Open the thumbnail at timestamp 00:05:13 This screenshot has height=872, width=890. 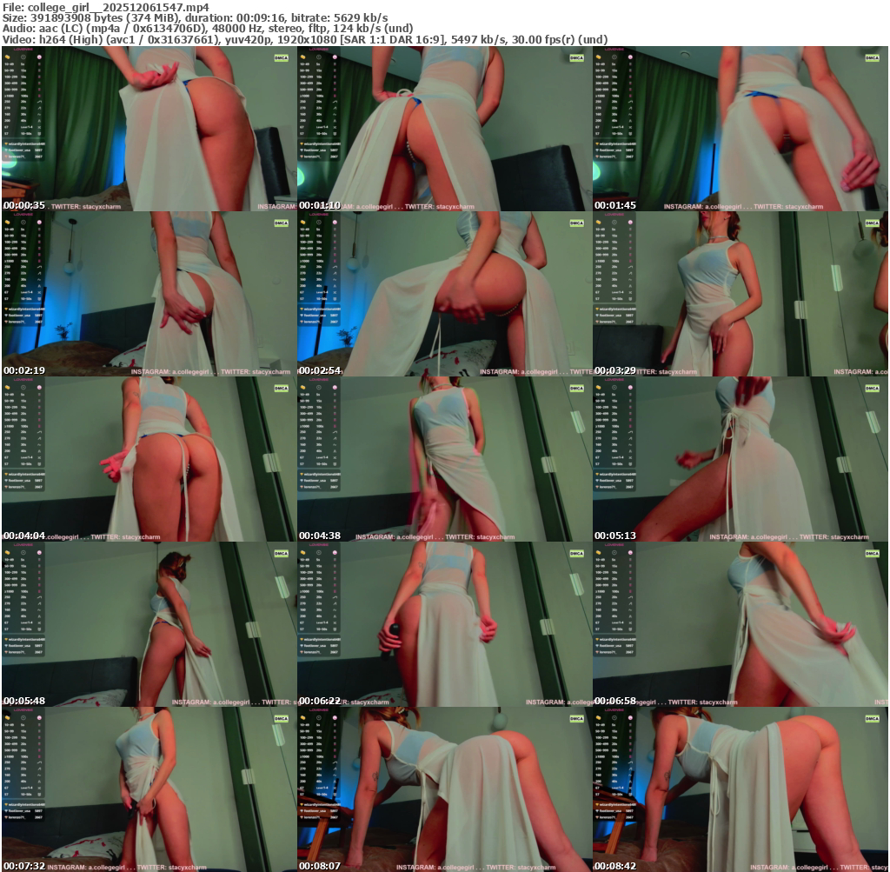click(740, 459)
